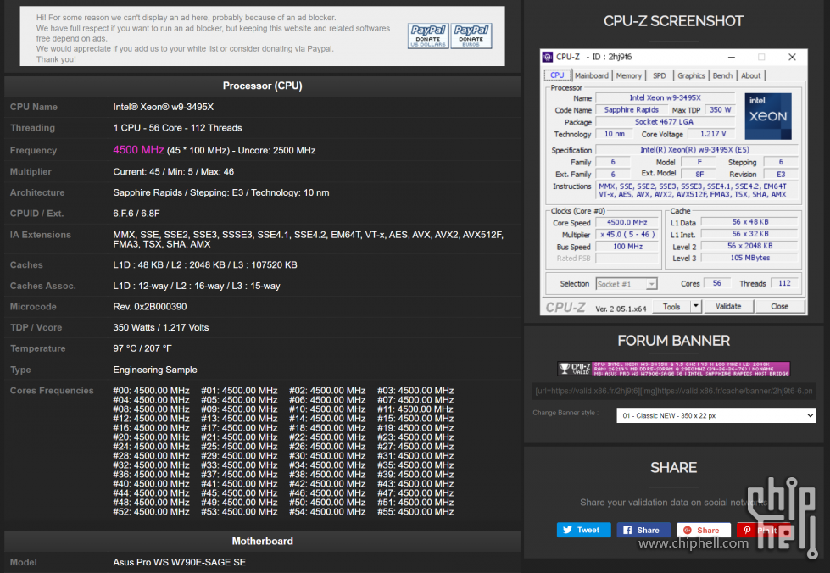Select the SPD tab

click(659, 75)
